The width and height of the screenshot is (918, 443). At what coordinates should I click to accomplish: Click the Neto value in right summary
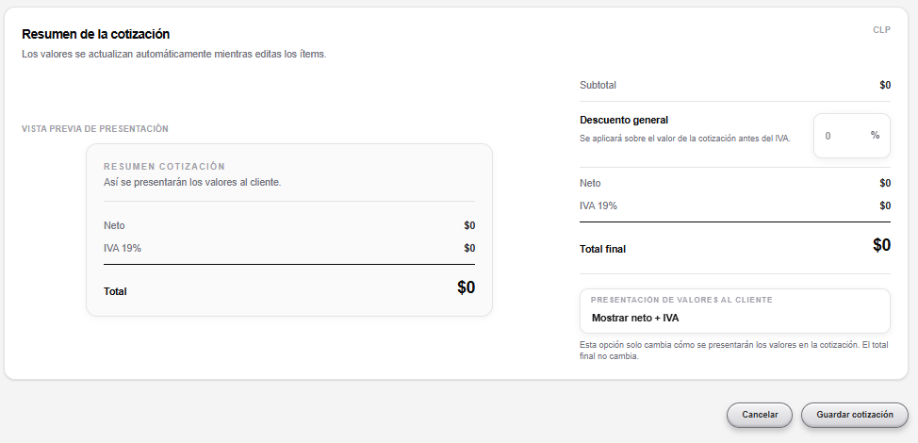point(885,183)
